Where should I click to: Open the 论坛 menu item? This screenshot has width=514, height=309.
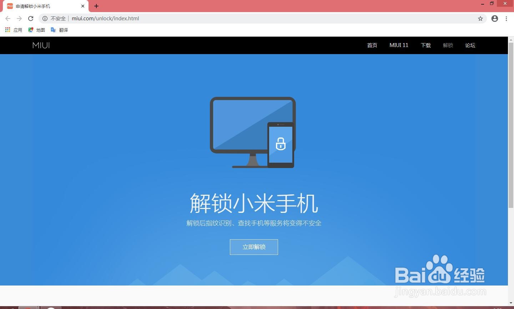(470, 45)
